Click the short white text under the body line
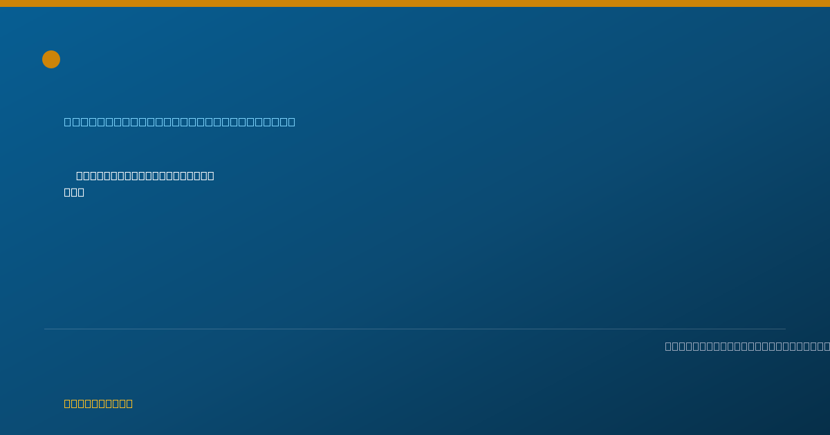830x435 pixels. pyautogui.click(x=74, y=192)
